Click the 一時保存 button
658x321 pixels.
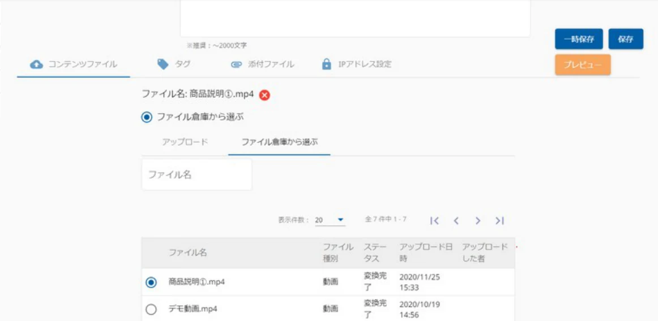click(579, 39)
